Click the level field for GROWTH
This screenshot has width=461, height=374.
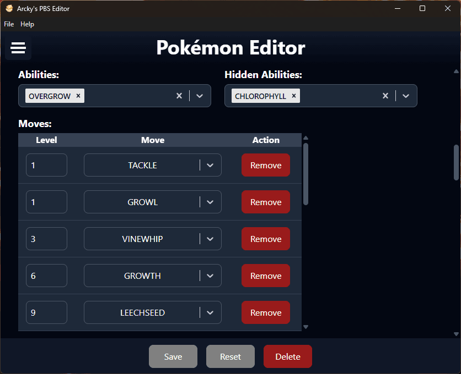46,276
